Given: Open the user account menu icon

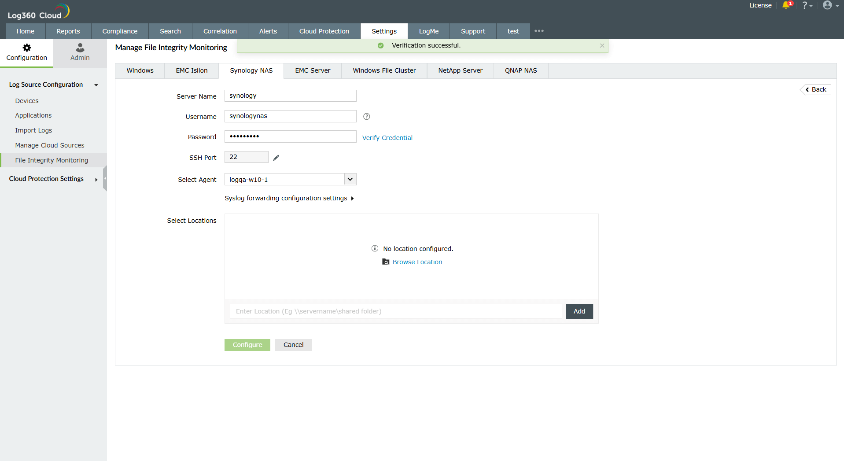Looking at the screenshot, I should tap(828, 6).
